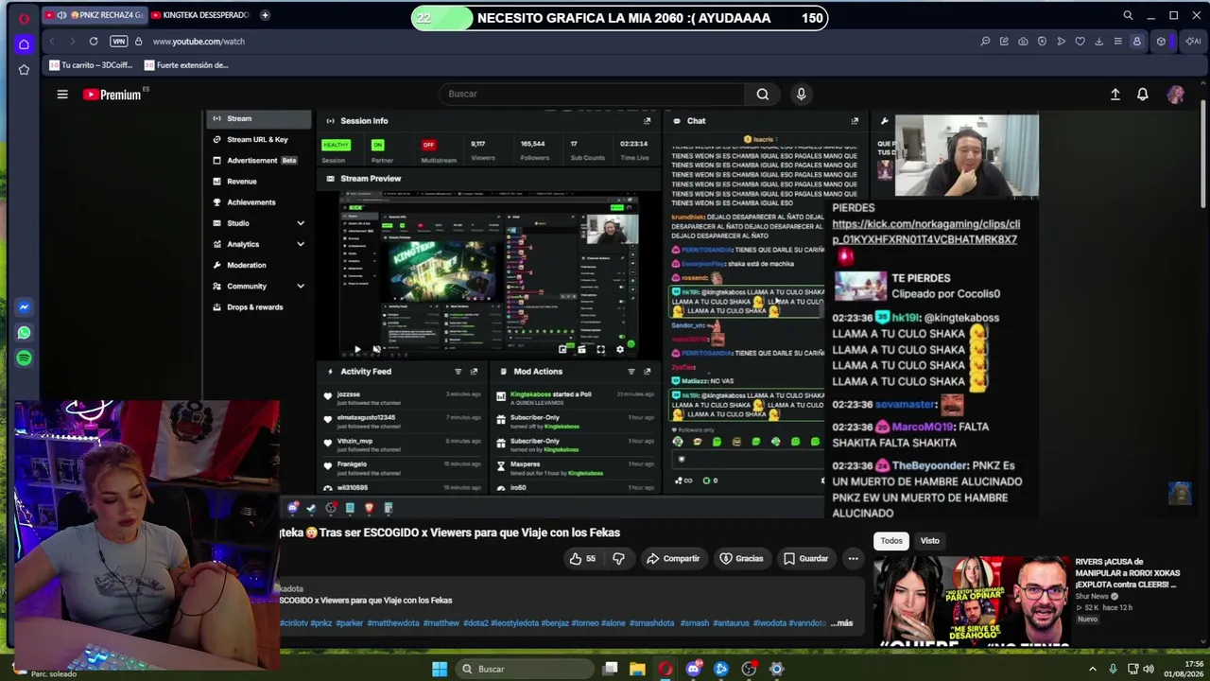Screen dimensions: 1210x681
Task: Like the video with thumbs up
Action: click(582, 558)
